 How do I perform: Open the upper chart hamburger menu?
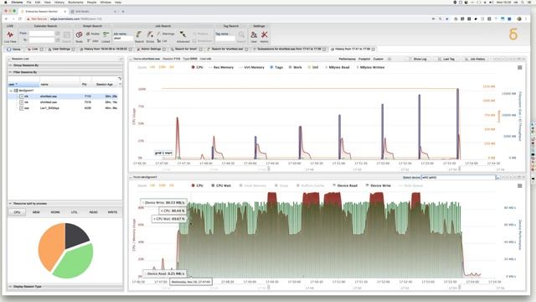coord(519,67)
